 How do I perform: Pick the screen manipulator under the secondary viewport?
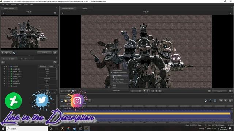pyautogui.click(x=73, y=91)
